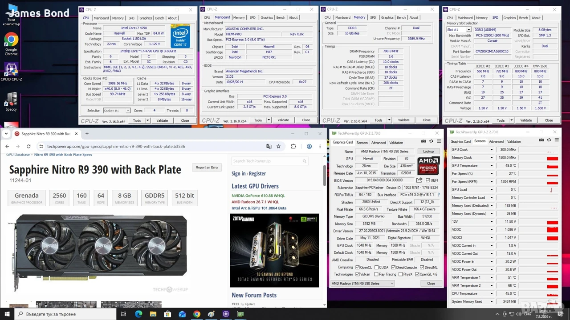Toggle the Vulkan checkbox in GPU-Z

coord(357,274)
